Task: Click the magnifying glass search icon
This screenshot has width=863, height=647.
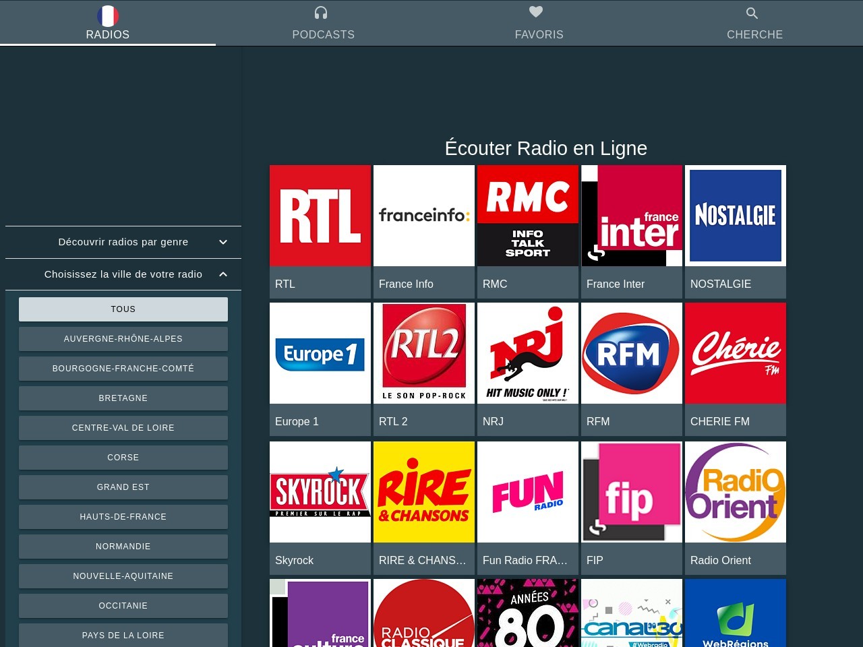Action: [752, 13]
